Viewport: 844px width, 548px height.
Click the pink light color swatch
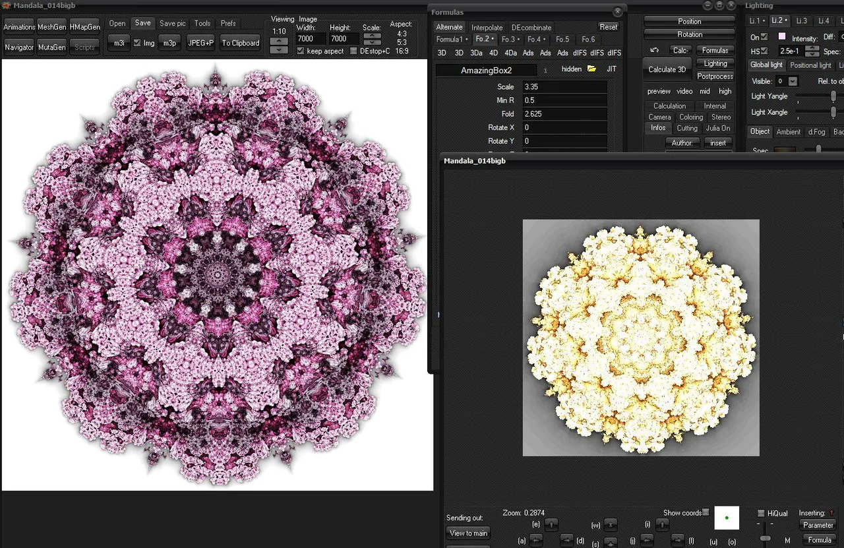pos(782,37)
